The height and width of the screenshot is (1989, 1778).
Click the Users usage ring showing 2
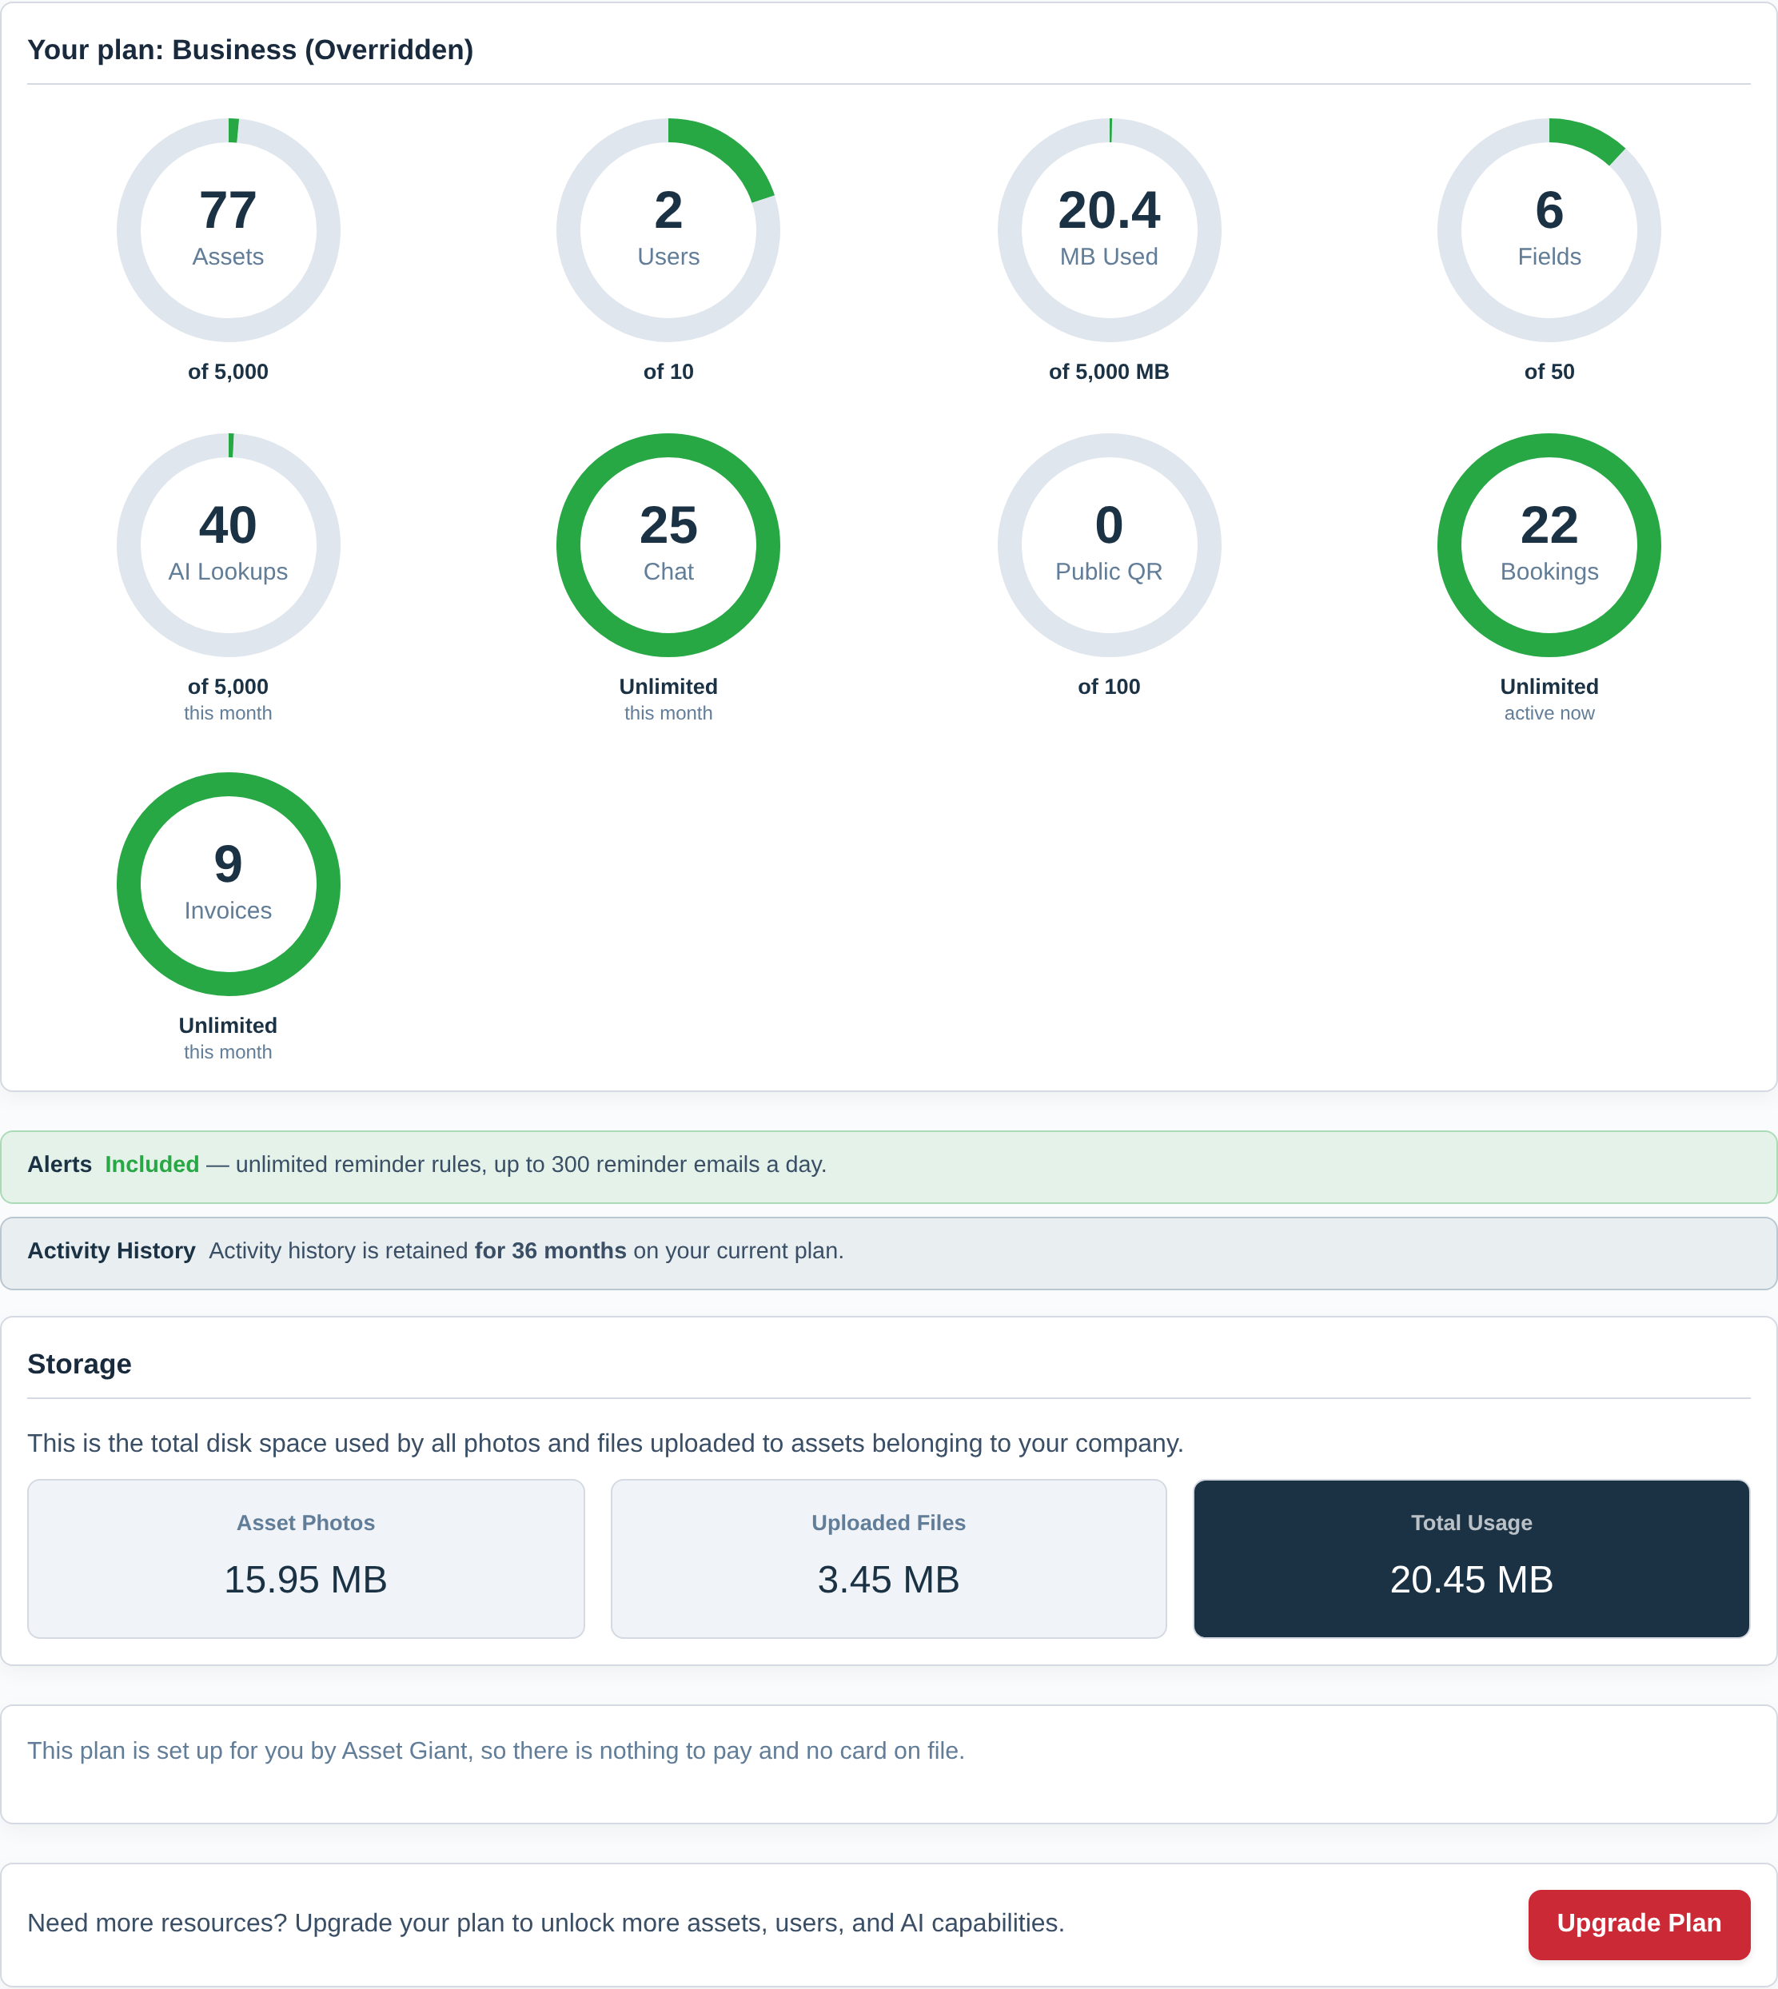[x=668, y=230]
